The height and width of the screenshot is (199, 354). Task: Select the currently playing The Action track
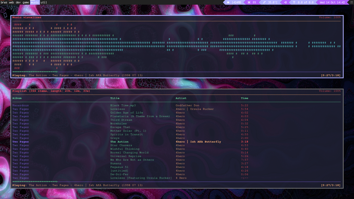point(119,142)
